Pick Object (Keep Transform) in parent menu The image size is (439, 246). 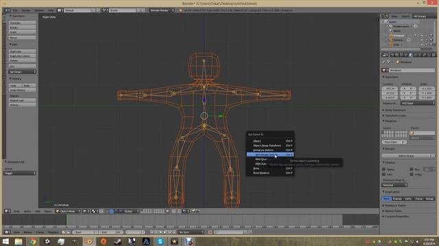(x=270, y=146)
